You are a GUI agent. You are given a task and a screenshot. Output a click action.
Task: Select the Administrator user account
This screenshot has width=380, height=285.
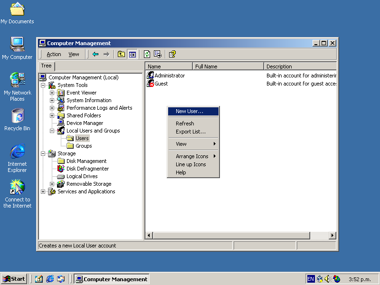(169, 76)
